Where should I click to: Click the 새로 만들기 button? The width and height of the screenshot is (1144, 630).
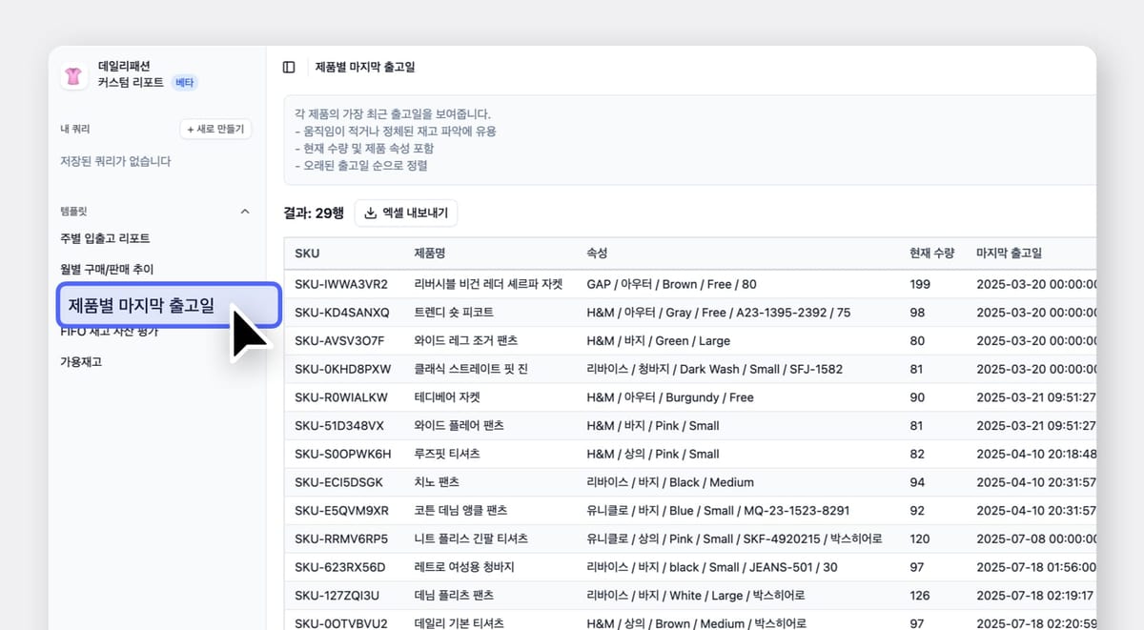tap(215, 129)
